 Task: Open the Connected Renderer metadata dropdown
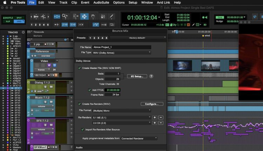(139, 138)
